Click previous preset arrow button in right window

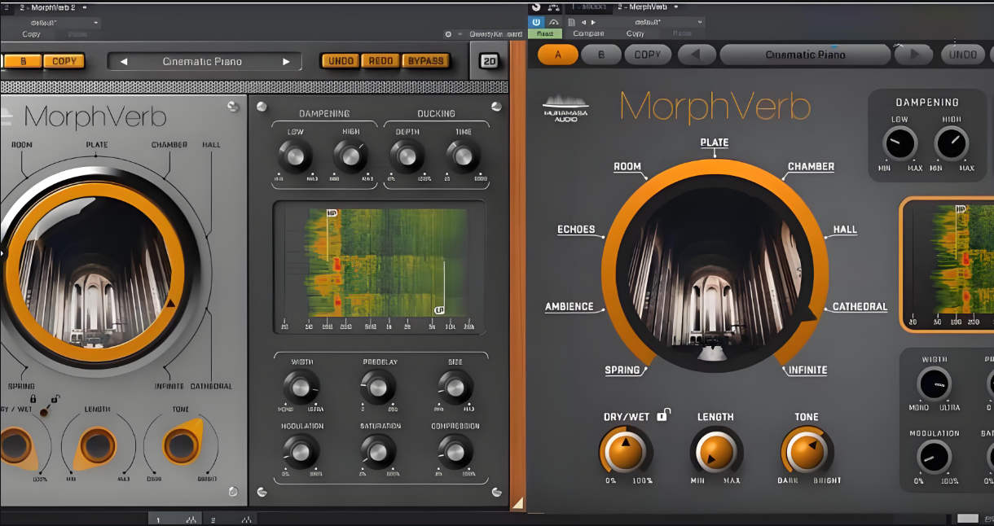697,55
